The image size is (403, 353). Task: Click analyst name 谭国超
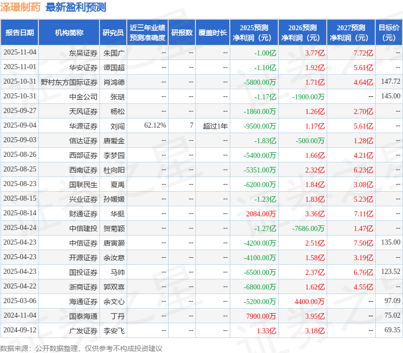[114, 68]
